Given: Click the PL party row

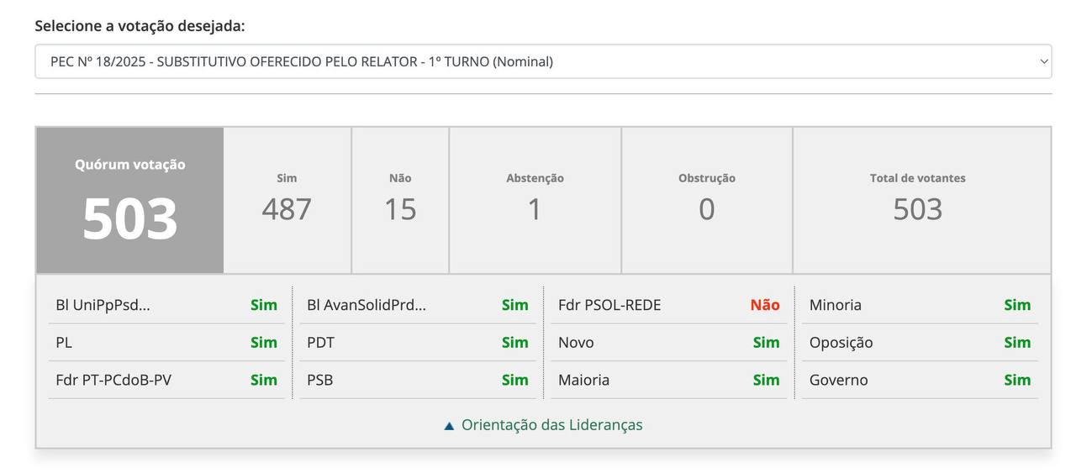Looking at the screenshot, I should coord(166,343).
